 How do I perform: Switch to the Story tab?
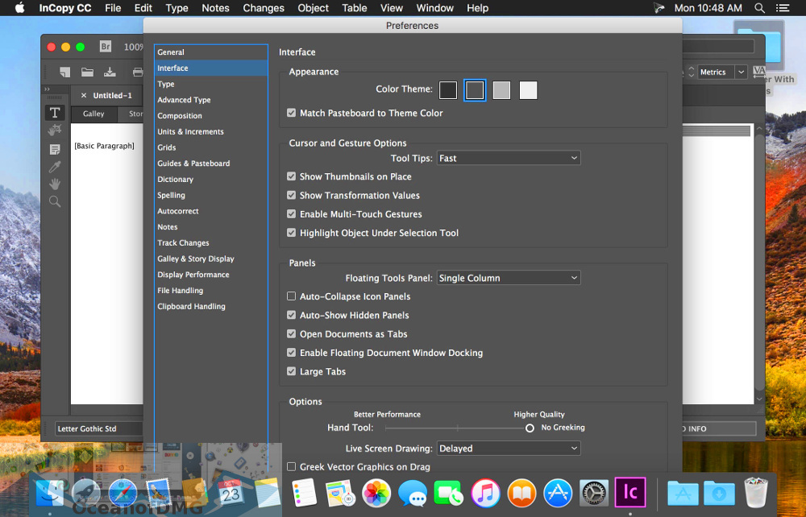click(135, 113)
